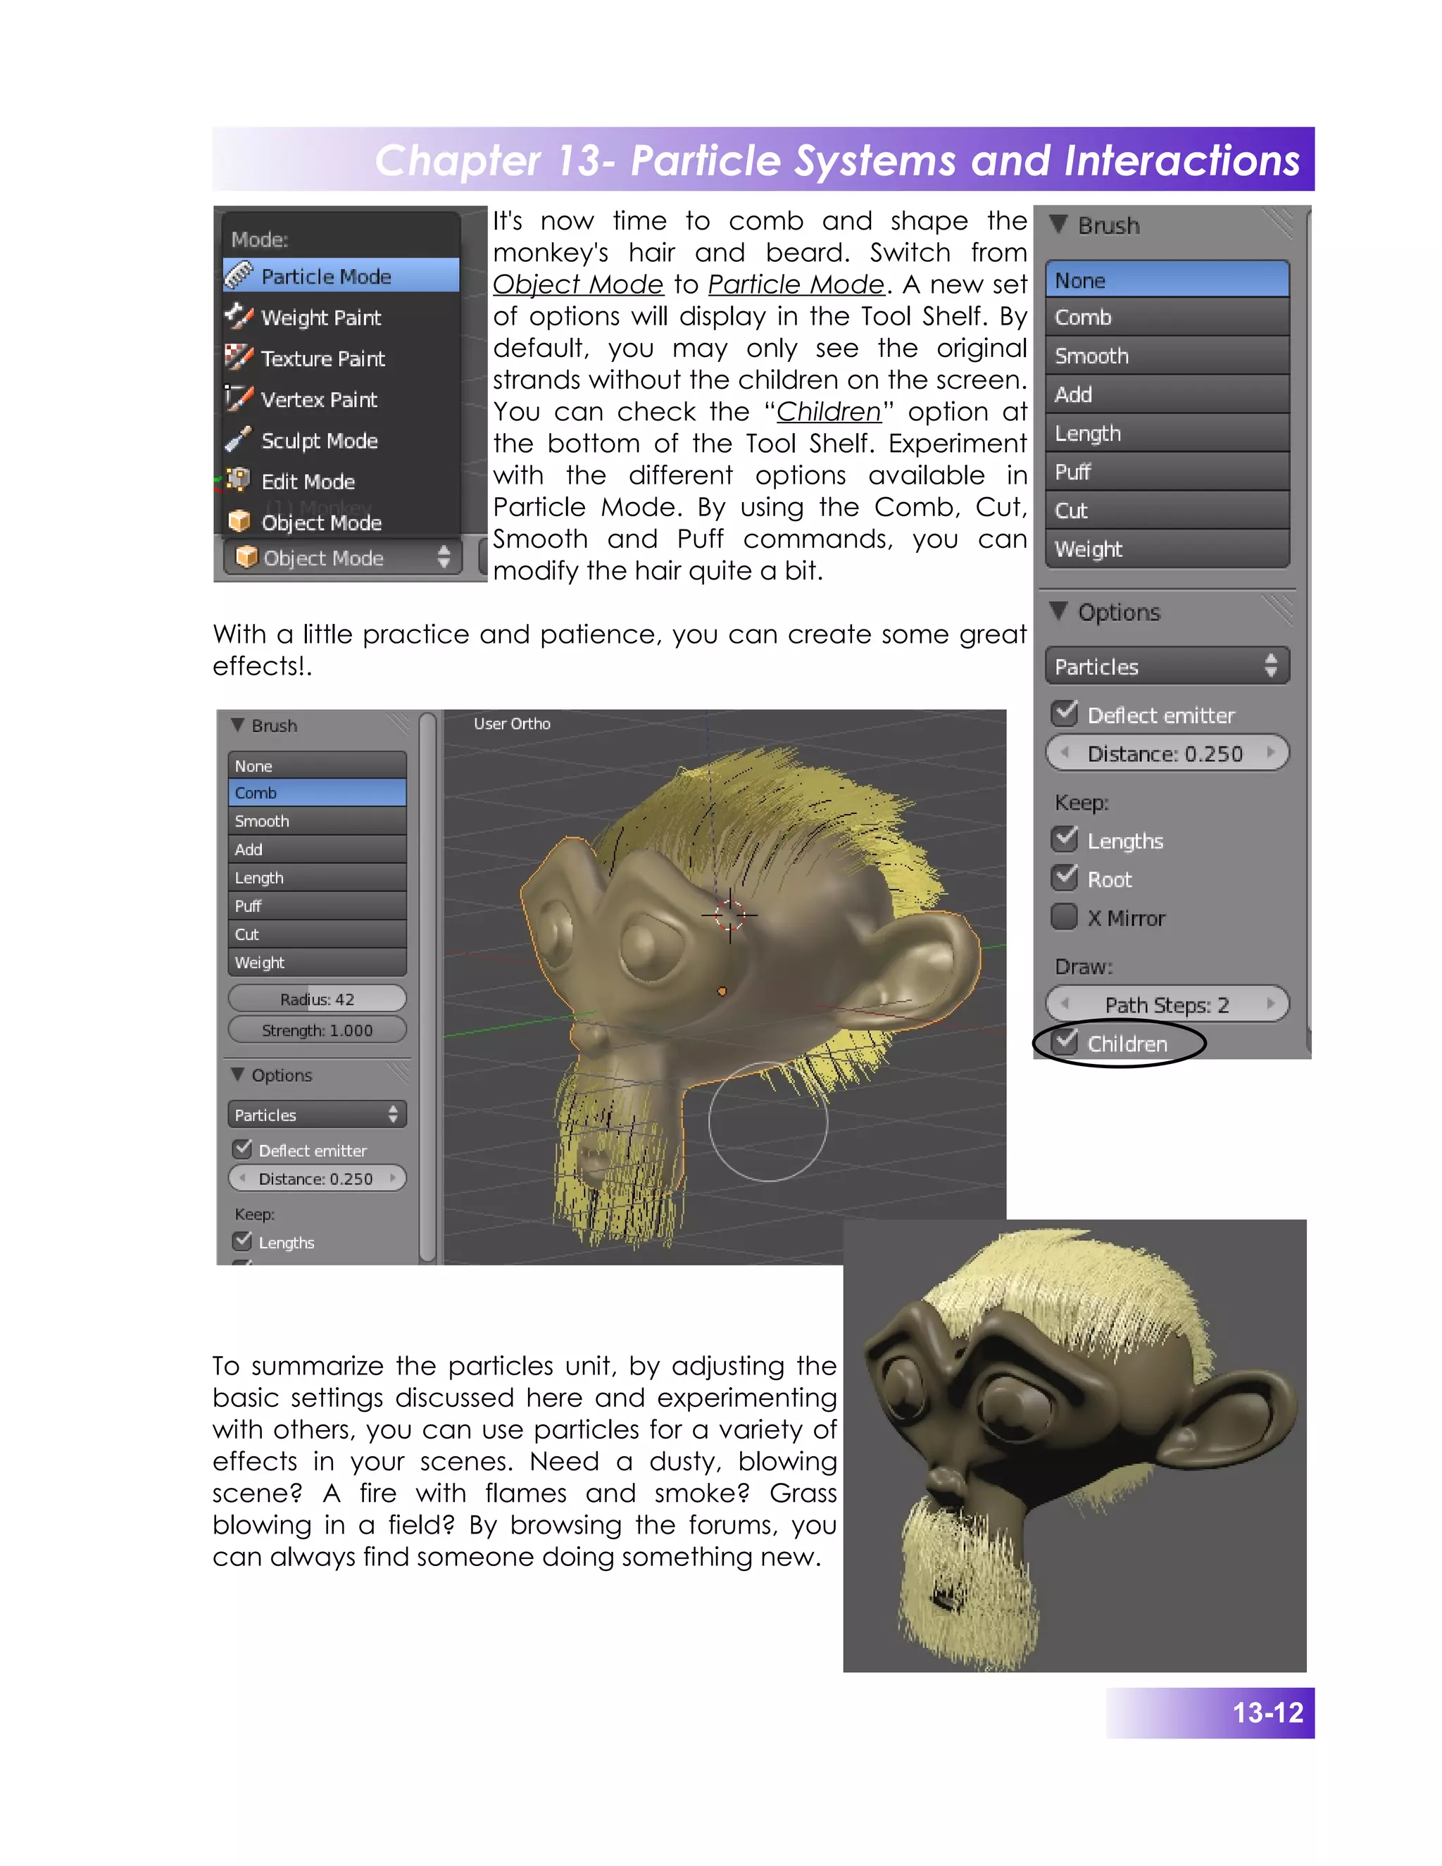The height and width of the screenshot is (1866, 1442).
Task: Click the page number 13-12
Action: coord(1267,1712)
